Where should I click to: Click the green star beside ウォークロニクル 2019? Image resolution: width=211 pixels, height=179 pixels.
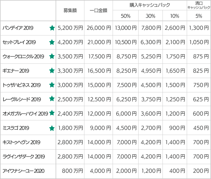(x=52, y=56)
